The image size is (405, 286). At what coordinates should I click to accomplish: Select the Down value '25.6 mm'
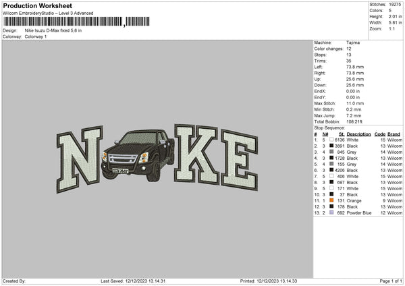point(355,85)
